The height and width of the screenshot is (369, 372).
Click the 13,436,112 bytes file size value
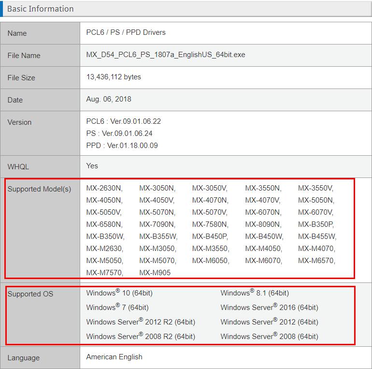(x=114, y=77)
